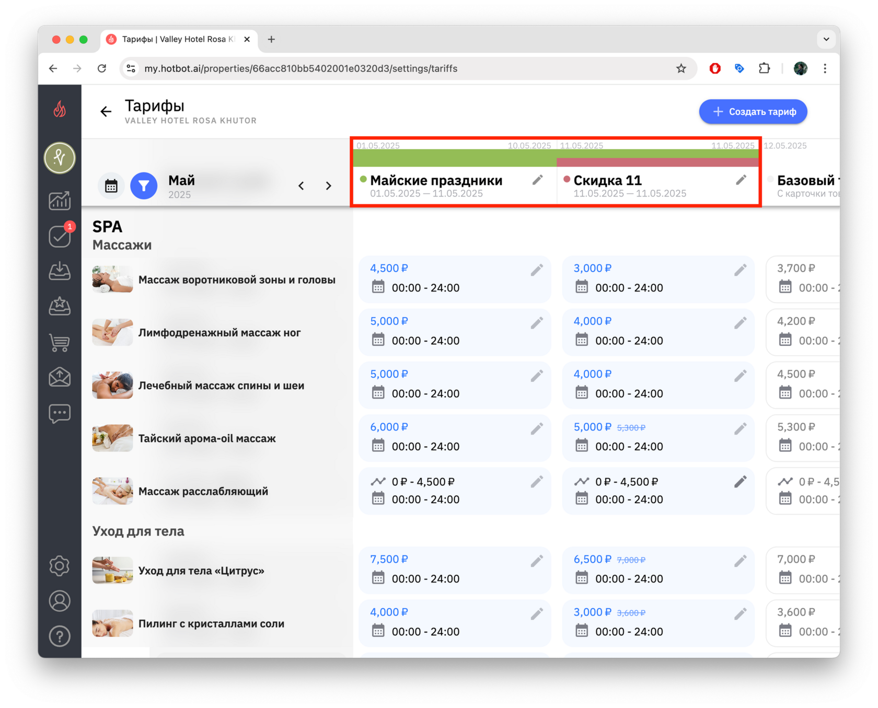This screenshot has height=708, width=878.
Task: Go to previous month with left chevron
Action: [301, 186]
